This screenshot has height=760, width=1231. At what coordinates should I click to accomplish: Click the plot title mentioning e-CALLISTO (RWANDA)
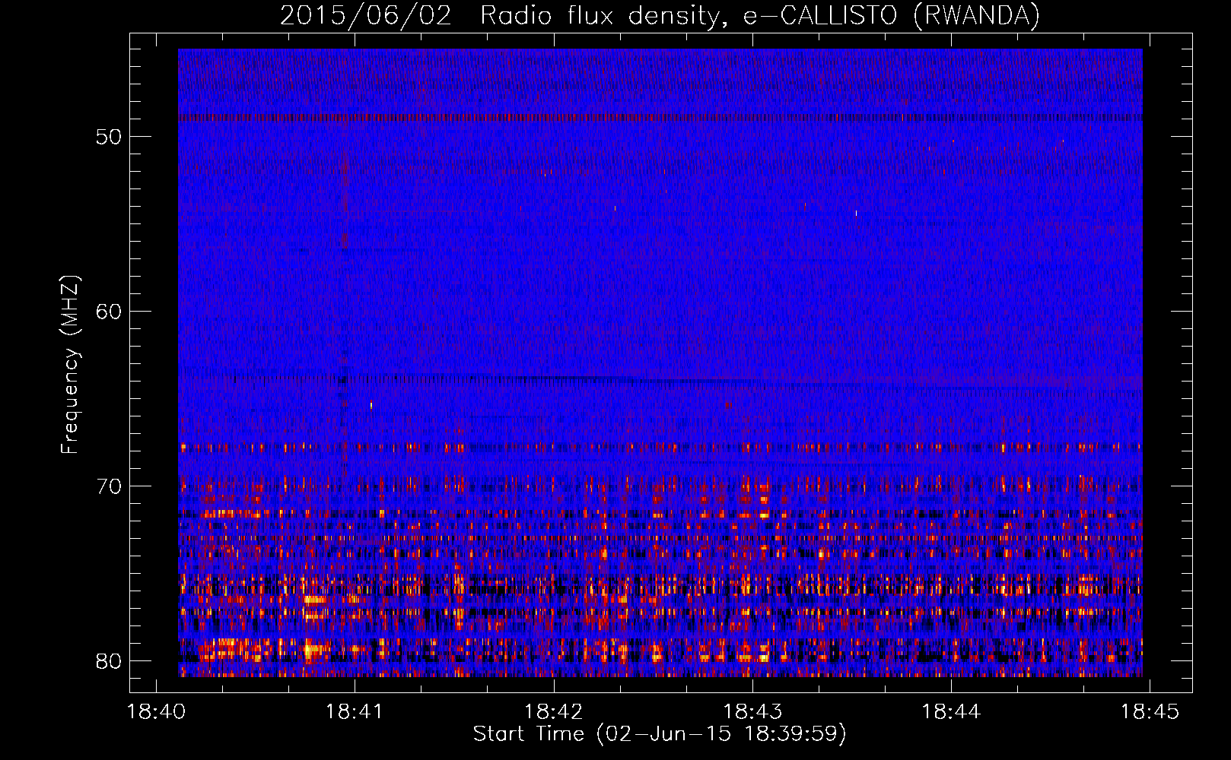coord(660,15)
